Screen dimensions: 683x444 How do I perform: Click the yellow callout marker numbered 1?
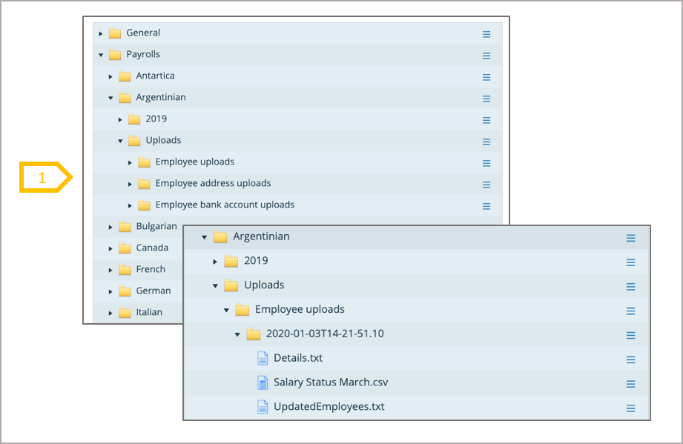[x=44, y=178]
